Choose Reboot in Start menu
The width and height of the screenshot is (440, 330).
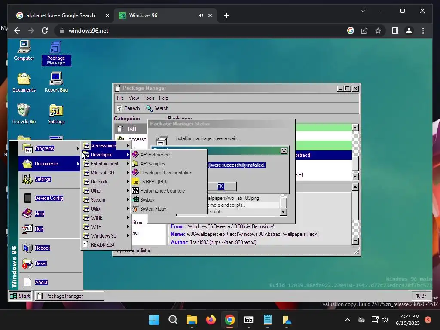pos(50,248)
